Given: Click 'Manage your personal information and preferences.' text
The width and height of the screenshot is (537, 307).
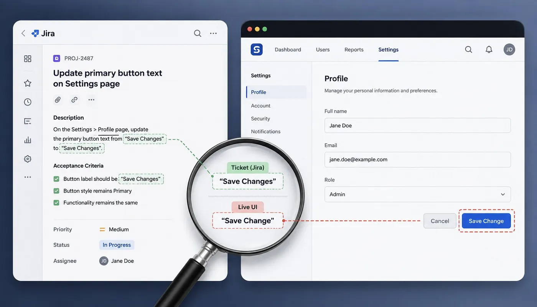Looking at the screenshot, I should [381, 91].
